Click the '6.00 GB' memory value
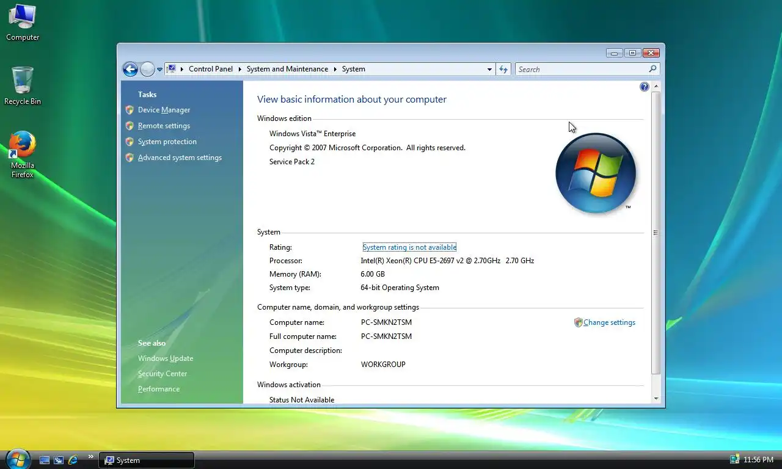The image size is (782, 469). pyautogui.click(x=373, y=274)
